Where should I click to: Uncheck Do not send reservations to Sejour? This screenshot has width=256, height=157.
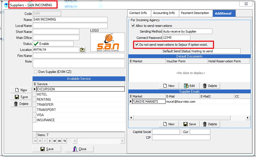(137, 45)
